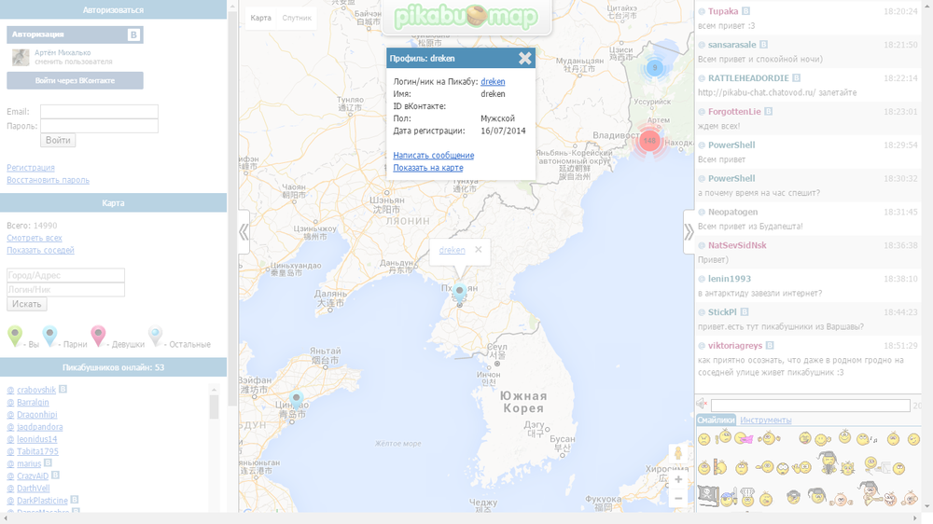Viewport: 933px width, 524px height.
Task: Click Показать соседей link
Action: pos(40,251)
